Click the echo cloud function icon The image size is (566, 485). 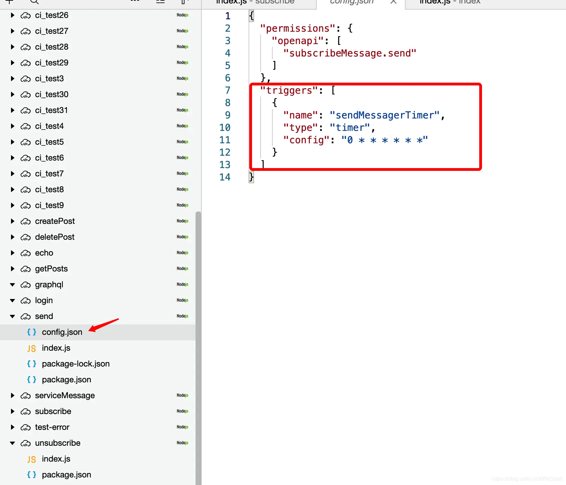(x=25, y=253)
